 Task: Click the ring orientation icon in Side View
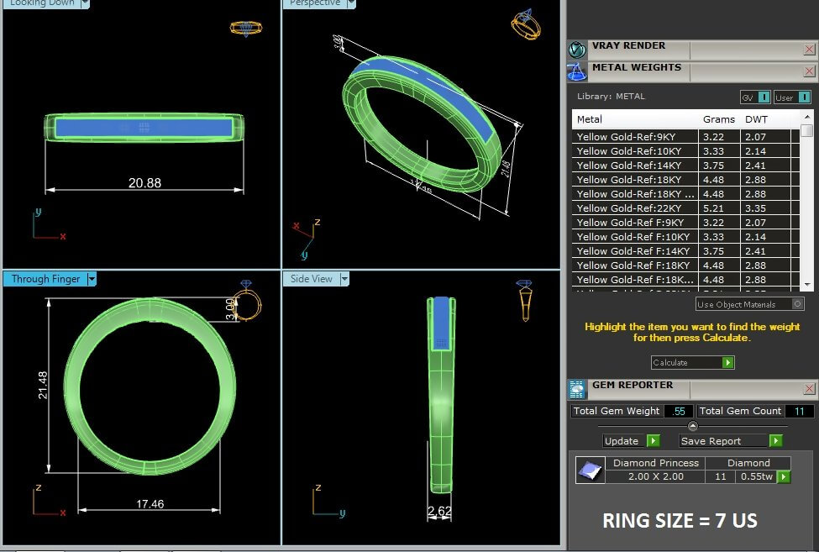524,299
